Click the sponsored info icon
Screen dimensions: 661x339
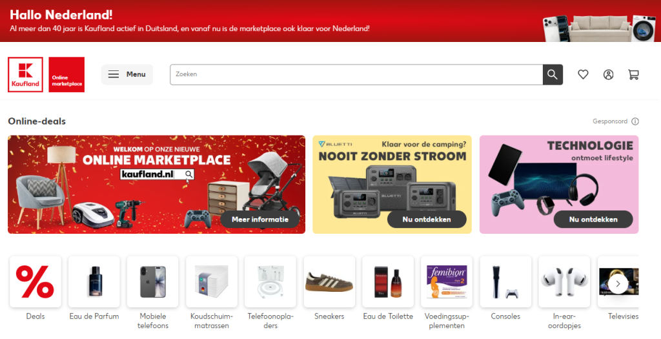click(635, 121)
